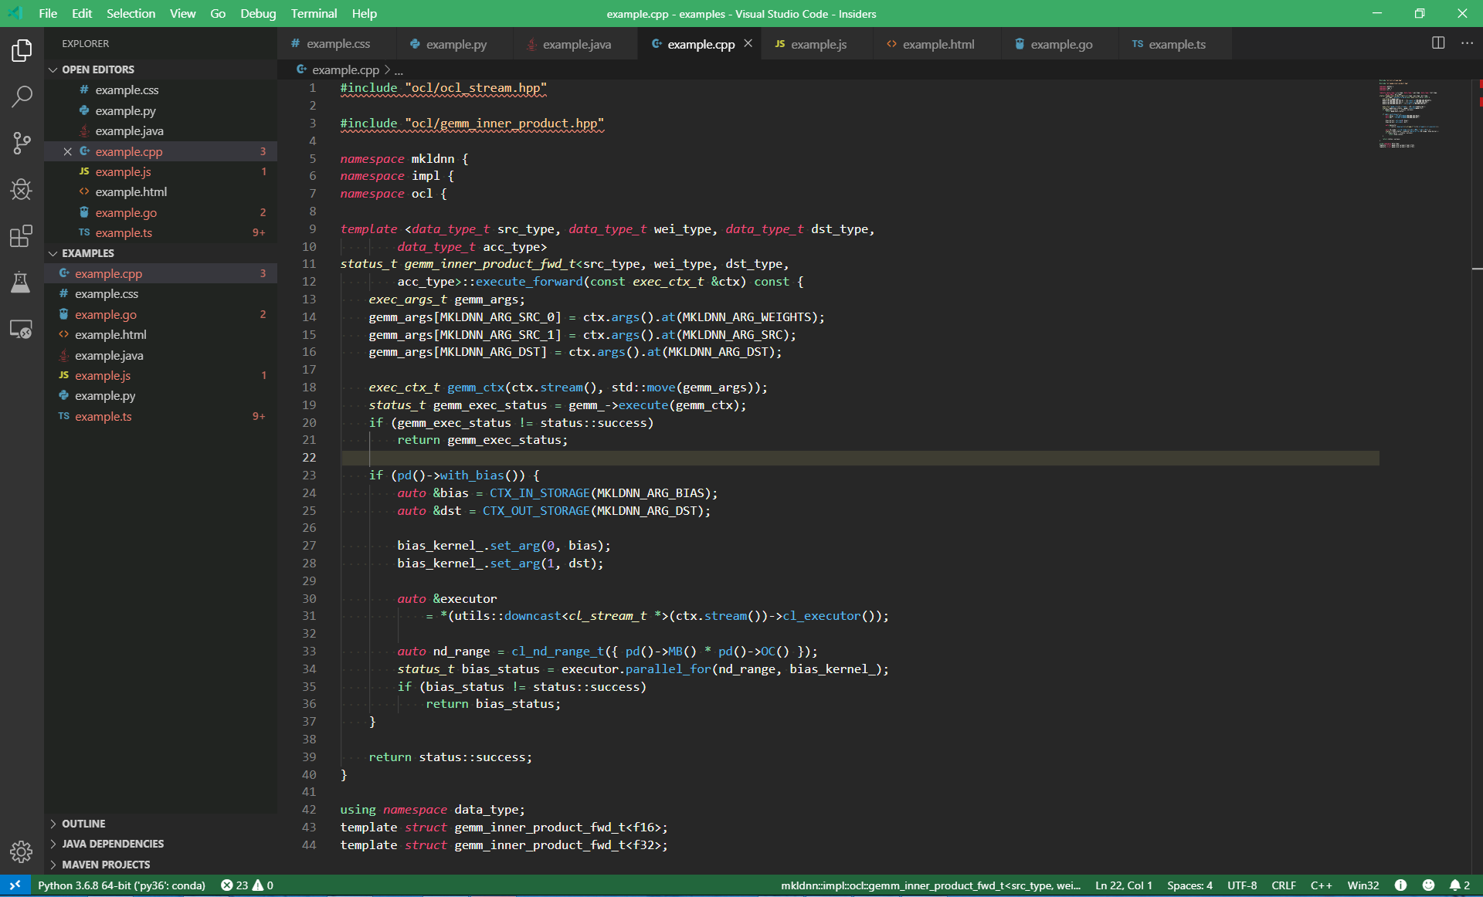Screen dimensions: 1483x897
Task: Open example.ts in Examples folder
Action: point(103,416)
